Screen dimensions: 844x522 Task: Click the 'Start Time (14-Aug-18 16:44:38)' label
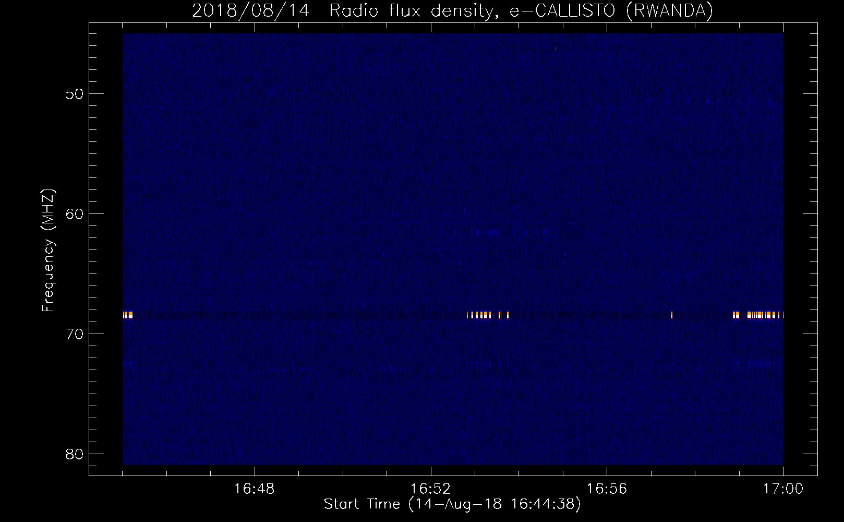(x=452, y=504)
